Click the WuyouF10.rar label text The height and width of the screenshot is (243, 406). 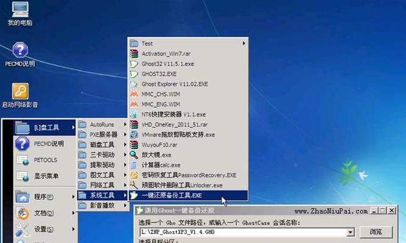coord(159,145)
